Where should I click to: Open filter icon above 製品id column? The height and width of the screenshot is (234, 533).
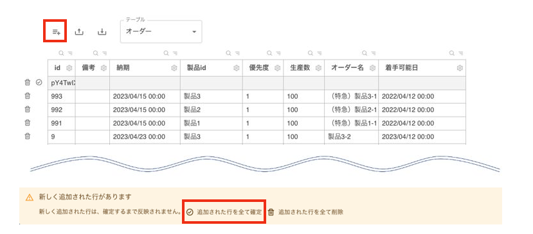click(238, 53)
